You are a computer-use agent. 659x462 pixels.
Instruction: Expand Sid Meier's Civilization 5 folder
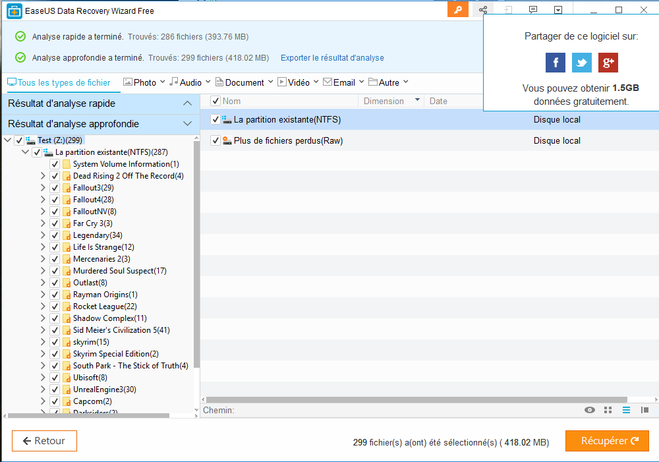43,330
